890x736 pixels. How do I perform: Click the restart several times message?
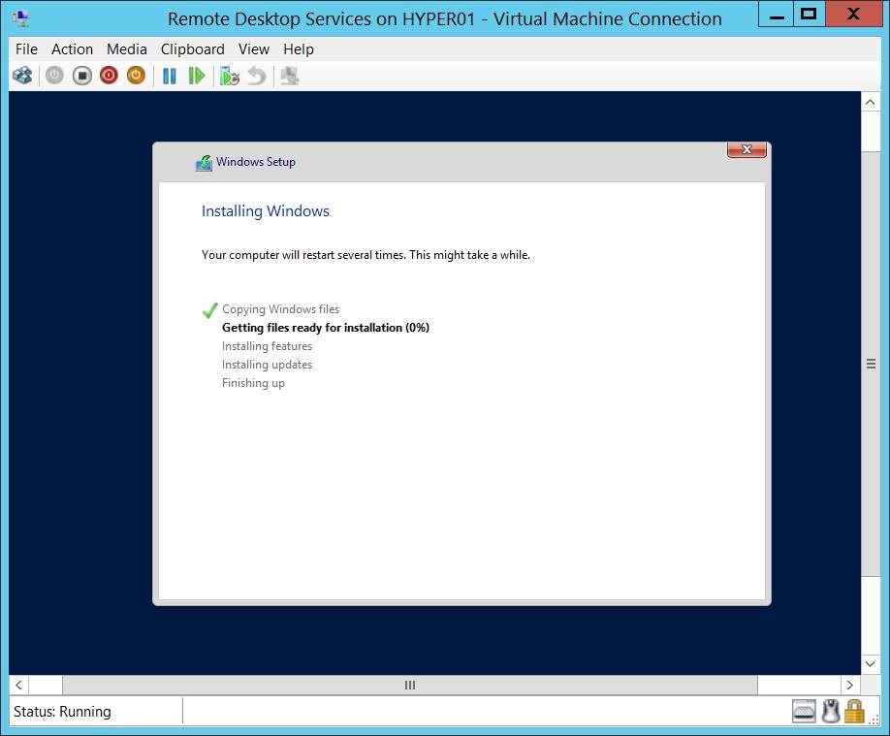point(366,255)
